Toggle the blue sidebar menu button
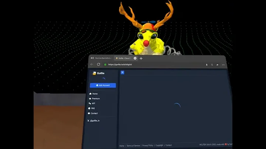The height and width of the screenshot is (149, 266). 122,72
